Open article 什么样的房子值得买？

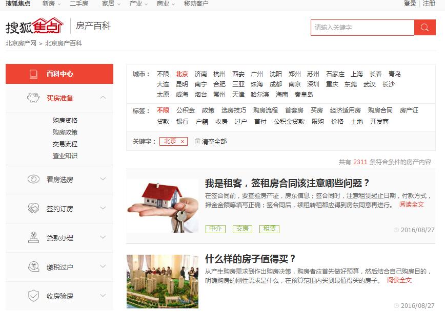coord(250,259)
